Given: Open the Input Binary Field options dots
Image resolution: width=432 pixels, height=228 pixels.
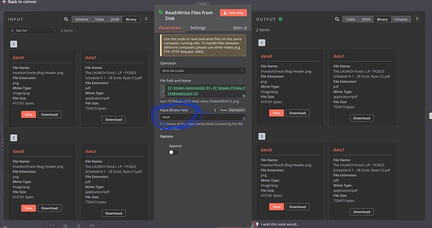Looking at the screenshot, I should (215, 110).
